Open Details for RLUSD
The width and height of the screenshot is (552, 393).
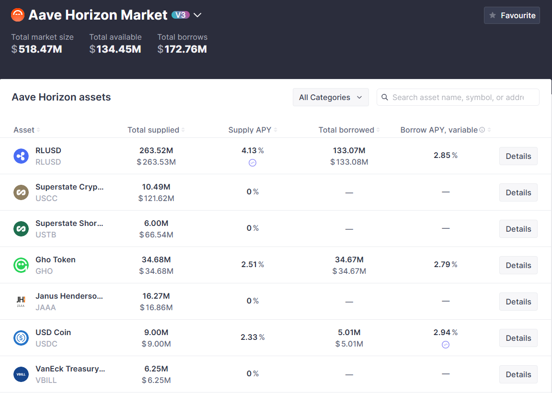point(518,156)
